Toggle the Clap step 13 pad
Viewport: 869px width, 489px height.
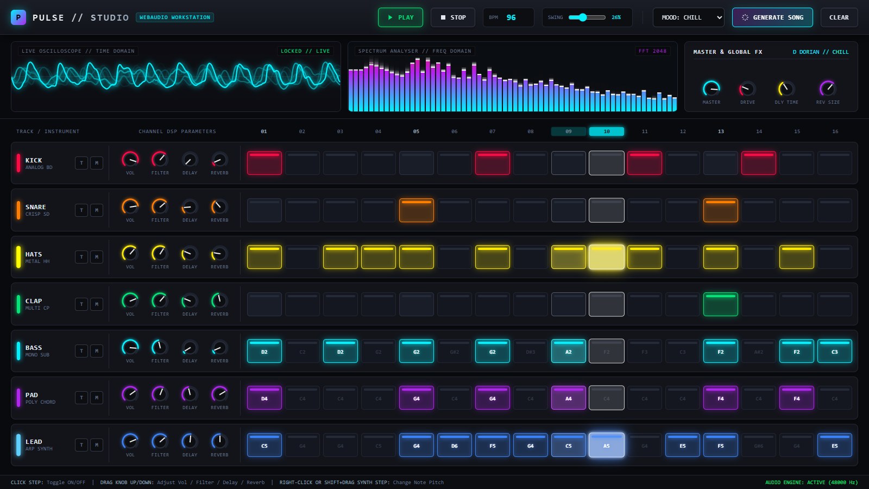tap(721, 304)
